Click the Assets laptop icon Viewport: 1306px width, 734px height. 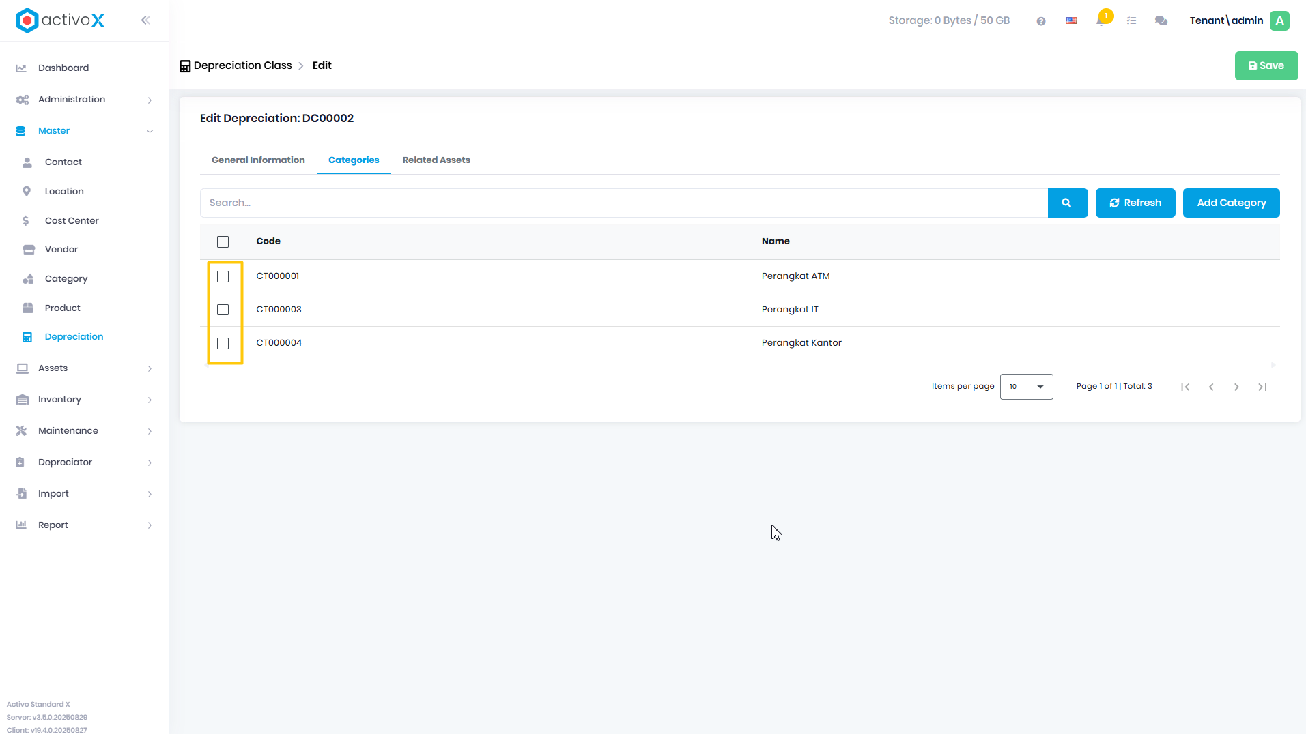click(23, 368)
